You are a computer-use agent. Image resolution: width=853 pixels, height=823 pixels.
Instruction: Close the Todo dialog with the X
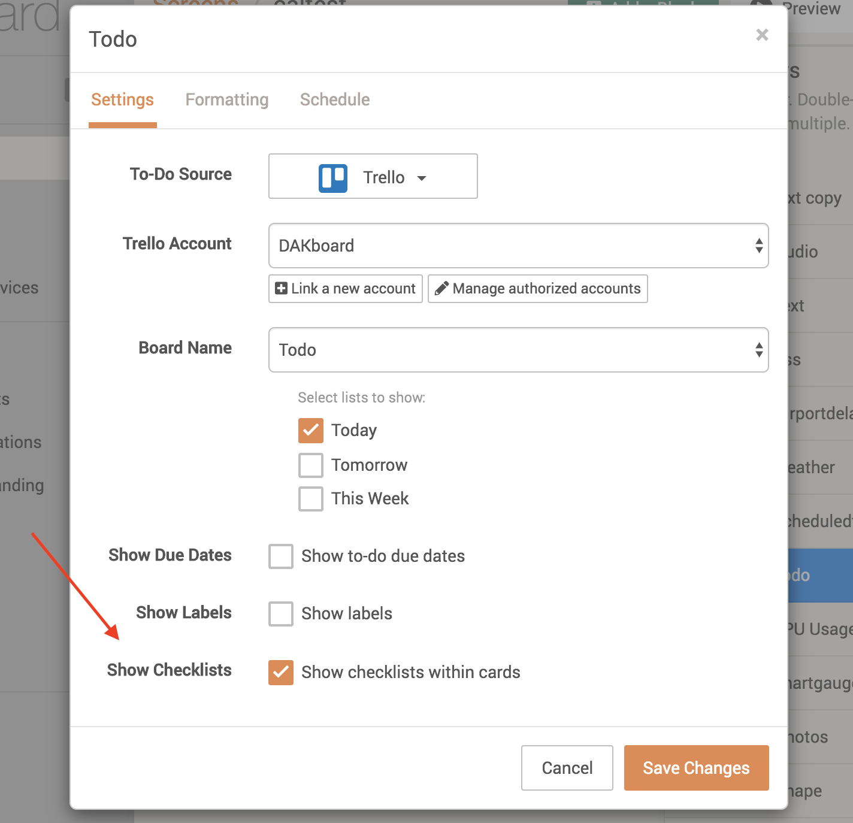pyautogui.click(x=761, y=35)
